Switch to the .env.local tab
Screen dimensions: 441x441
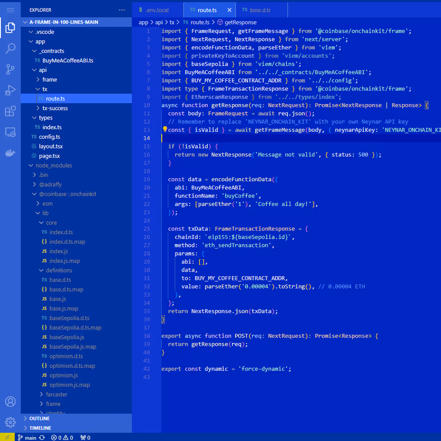pos(157,10)
